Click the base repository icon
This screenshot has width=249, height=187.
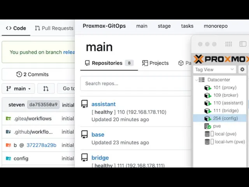[x=84, y=134]
